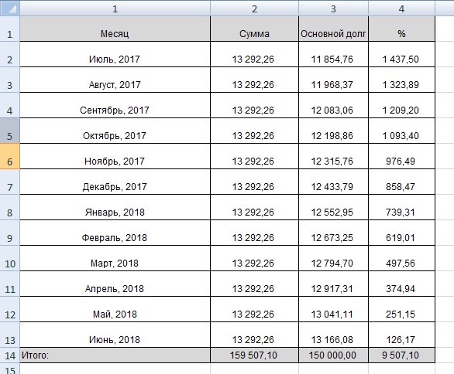Select row header 6
Screen dimensions: 454x374
pos(9,156)
